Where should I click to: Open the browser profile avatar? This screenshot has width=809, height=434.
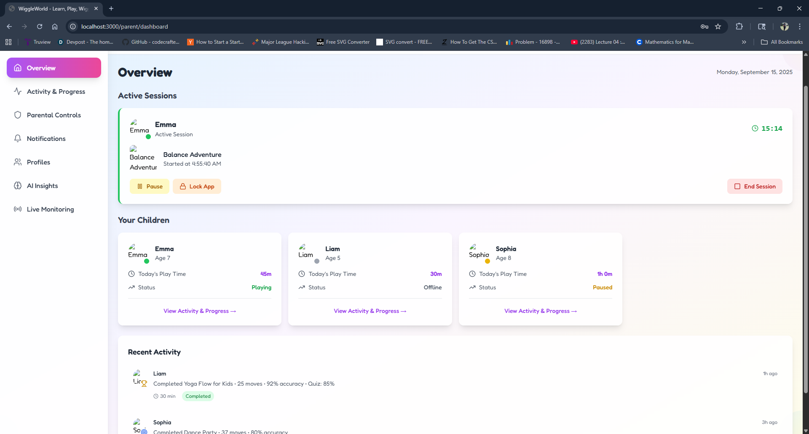click(785, 26)
